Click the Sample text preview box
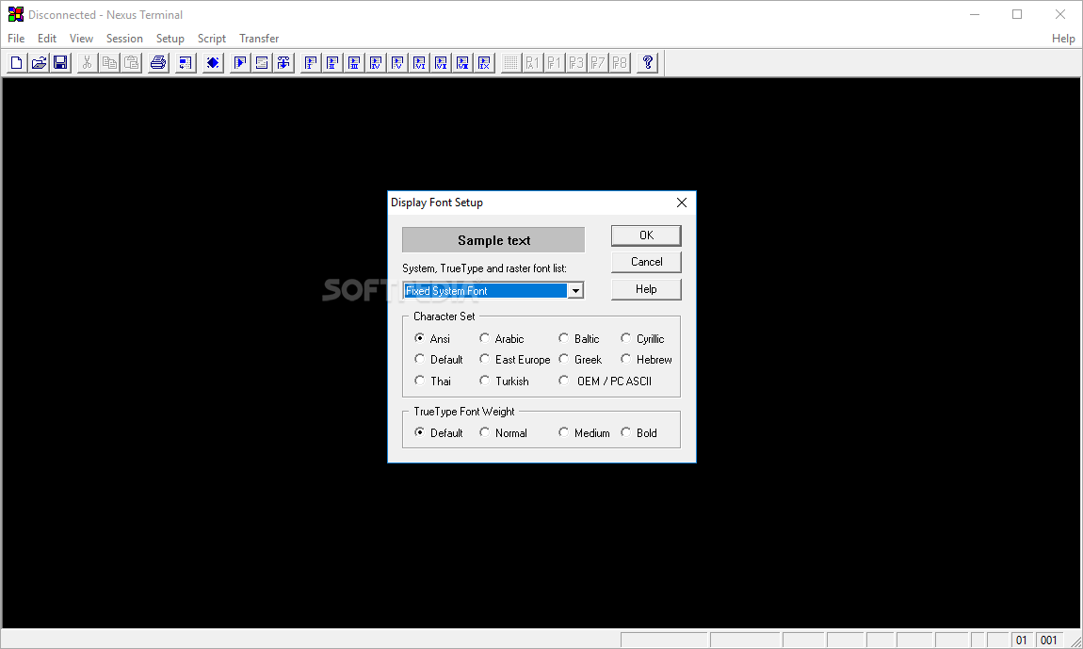The image size is (1083, 649). coord(493,240)
